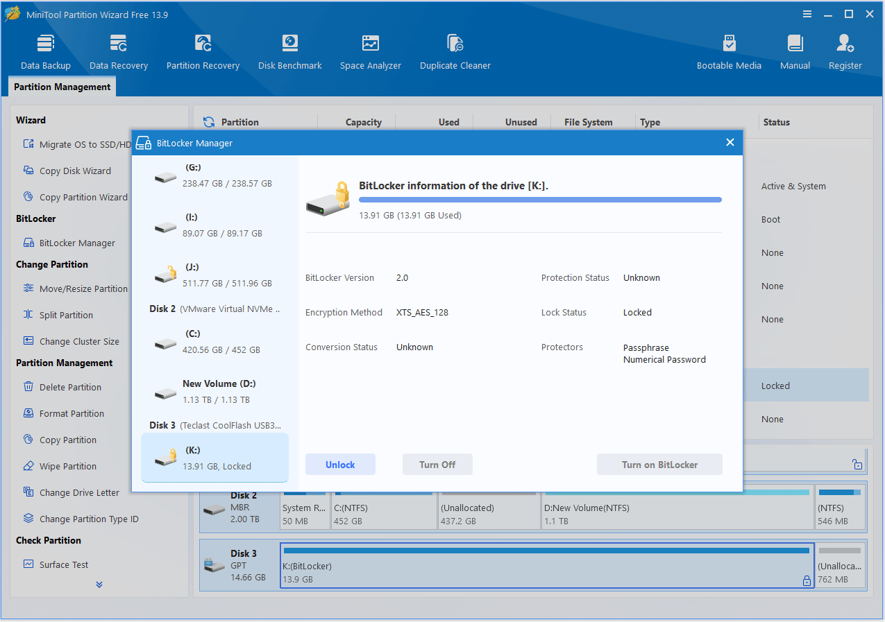Select New Volume (D:) in BitLocker list
This screenshot has height=622, width=885.
point(215,392)
